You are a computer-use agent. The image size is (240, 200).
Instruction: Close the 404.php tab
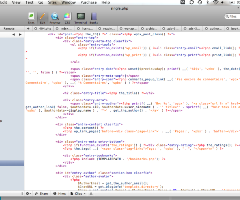coord(36,29)
